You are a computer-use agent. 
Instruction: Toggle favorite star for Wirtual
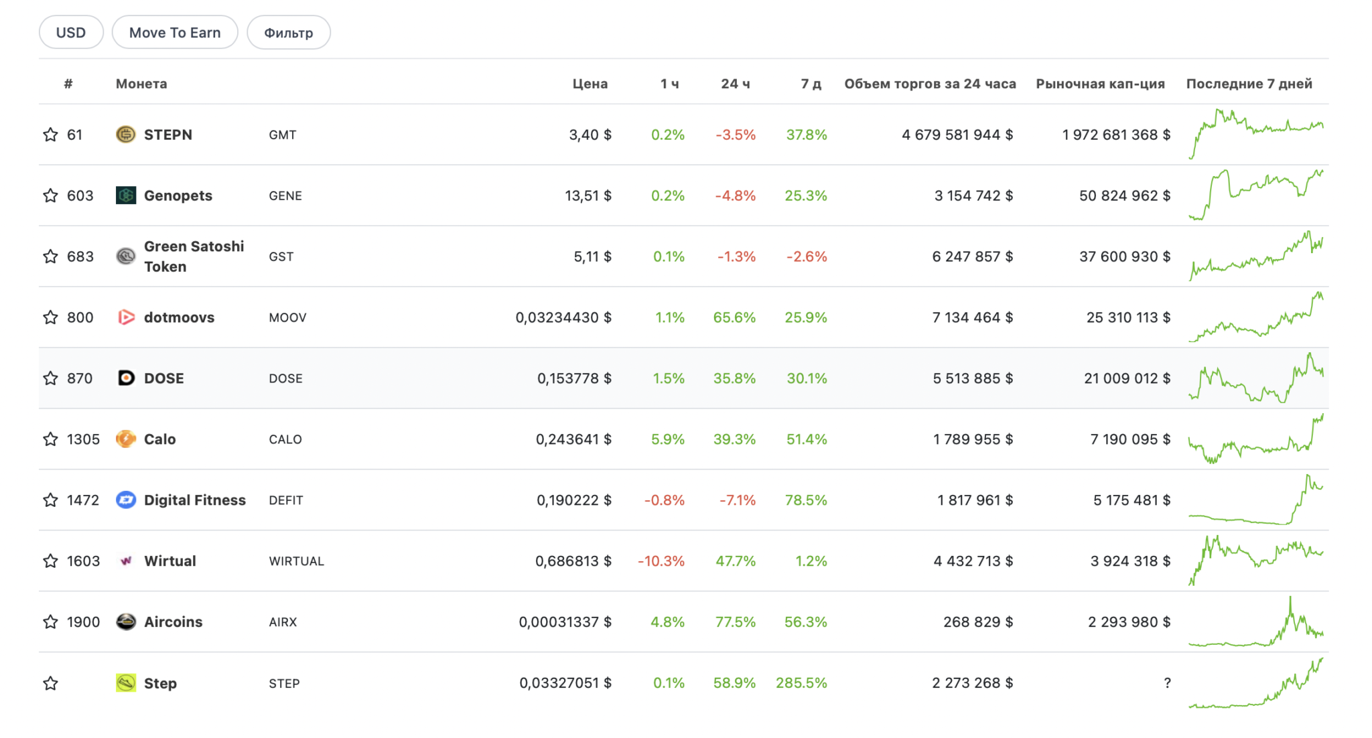50,561
